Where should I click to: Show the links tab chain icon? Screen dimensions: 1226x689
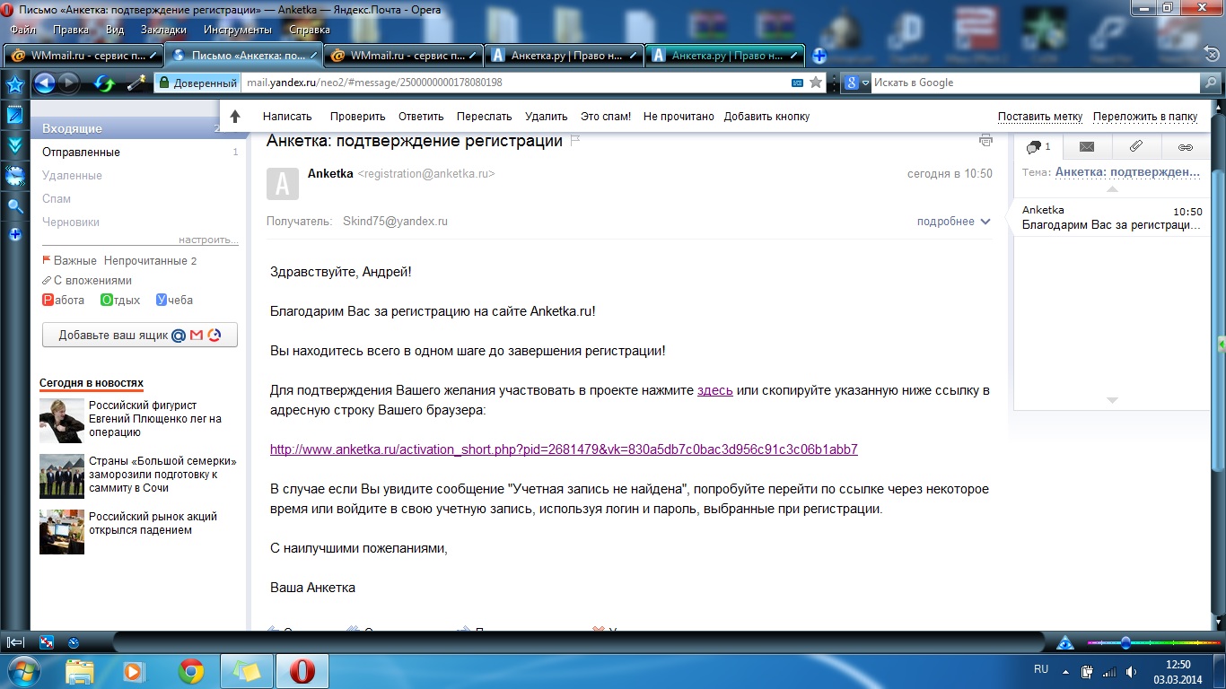click(x=1185, y=146)
